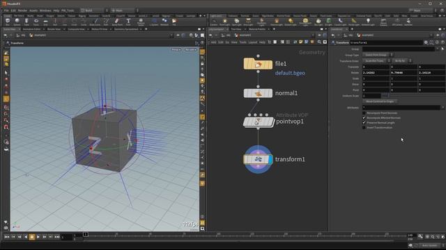The height and width of the screenshot is (250, 446).
Task: Select the normal1 node
Action: click(258, 93)
